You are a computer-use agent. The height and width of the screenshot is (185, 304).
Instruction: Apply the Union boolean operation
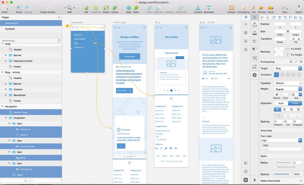click(x=149, y=8)
